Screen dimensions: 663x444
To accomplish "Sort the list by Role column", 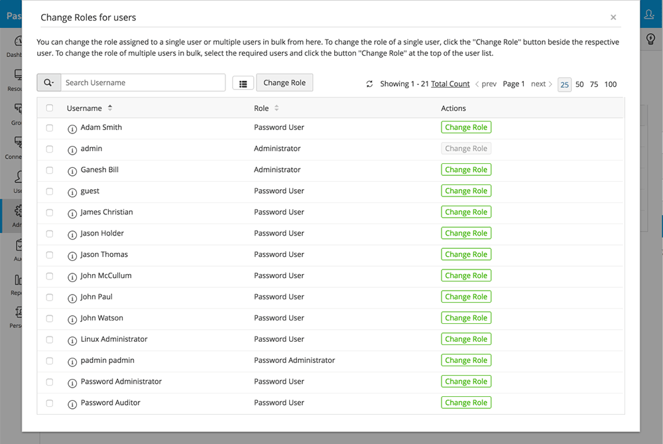I will pos(276,108).
